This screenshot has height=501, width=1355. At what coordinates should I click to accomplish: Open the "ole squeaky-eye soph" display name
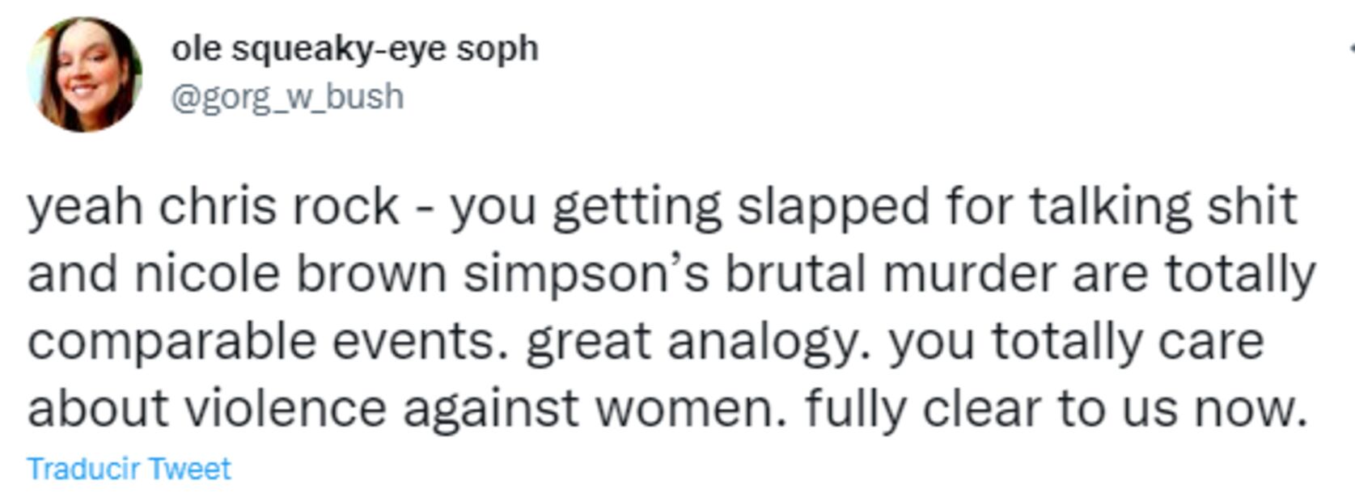pyautogui.click(x=354, y=48)
